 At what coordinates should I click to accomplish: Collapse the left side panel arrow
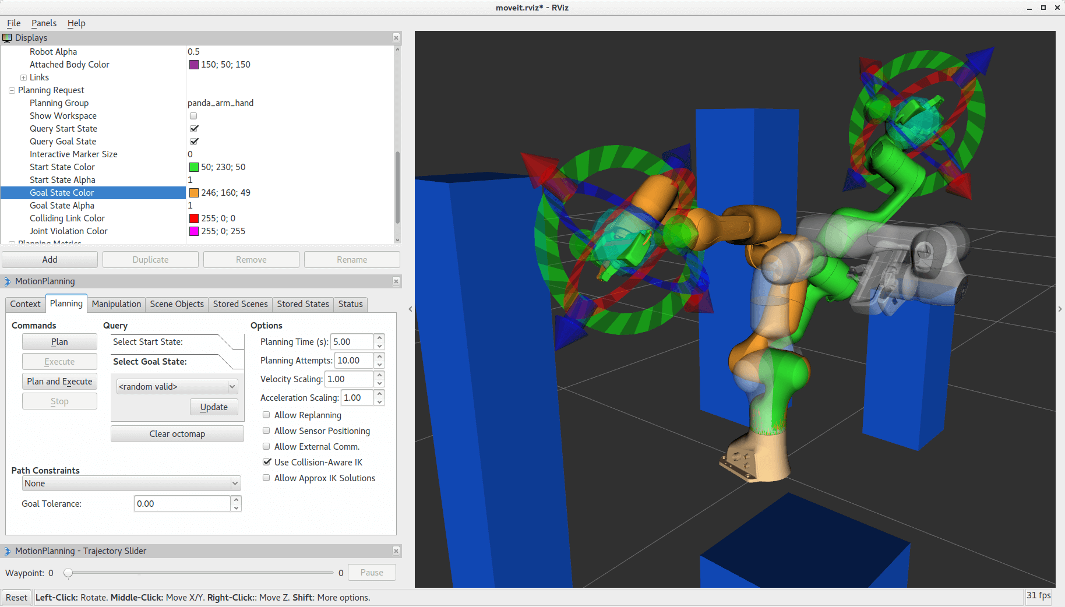410,309
